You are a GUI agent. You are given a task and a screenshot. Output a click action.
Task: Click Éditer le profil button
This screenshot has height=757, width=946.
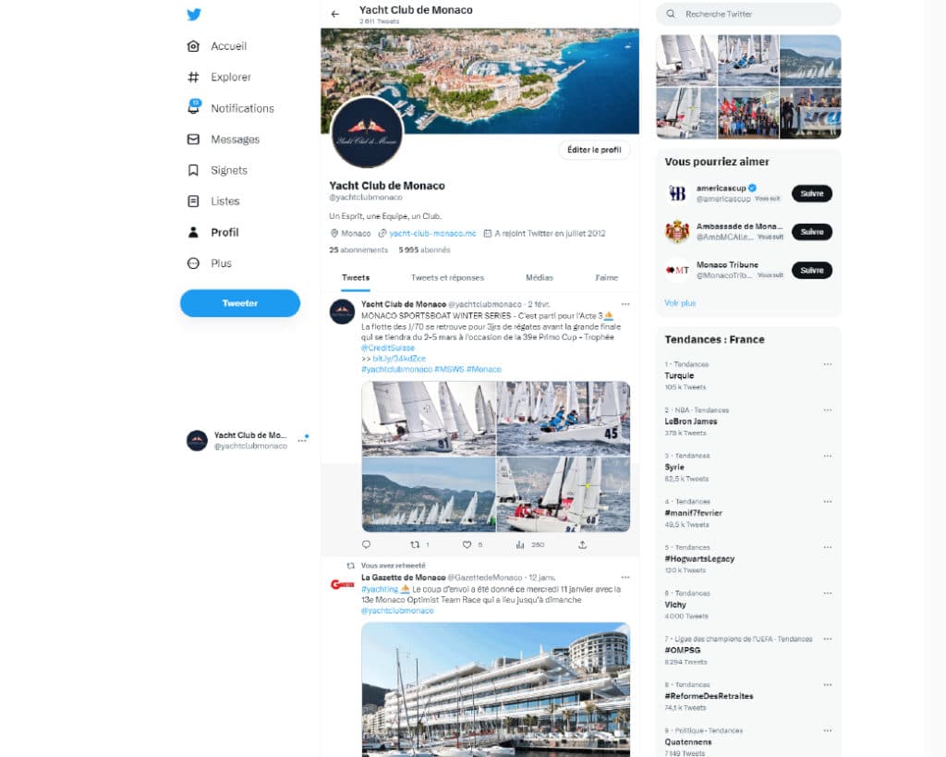(x=594, y=150)
